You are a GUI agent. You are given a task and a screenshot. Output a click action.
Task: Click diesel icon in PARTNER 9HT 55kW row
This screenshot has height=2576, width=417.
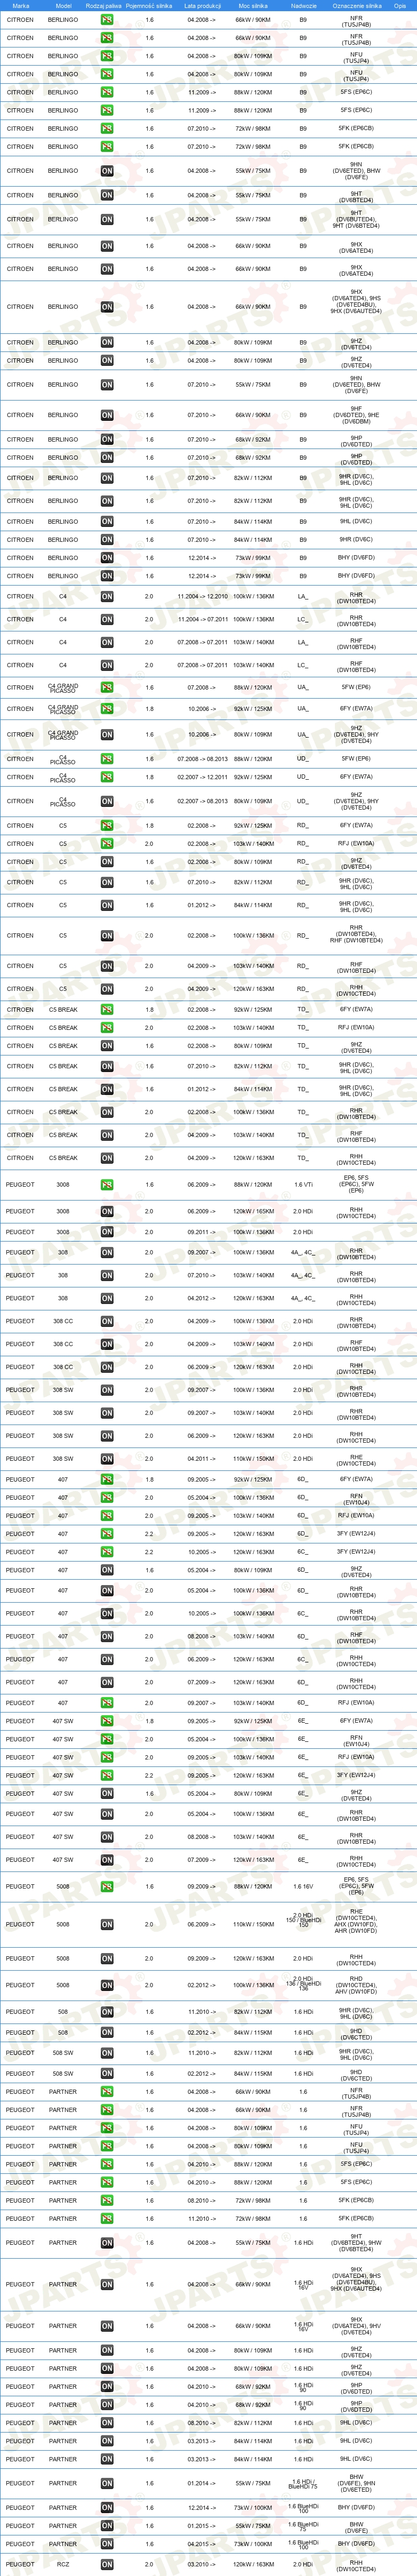coord(107,2243)
